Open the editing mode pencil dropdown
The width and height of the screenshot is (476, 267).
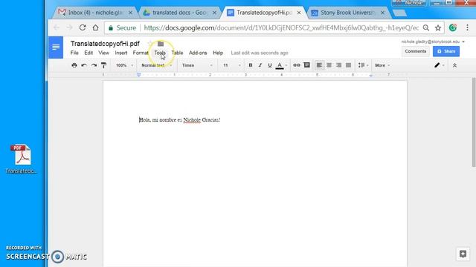coord(439,65)
